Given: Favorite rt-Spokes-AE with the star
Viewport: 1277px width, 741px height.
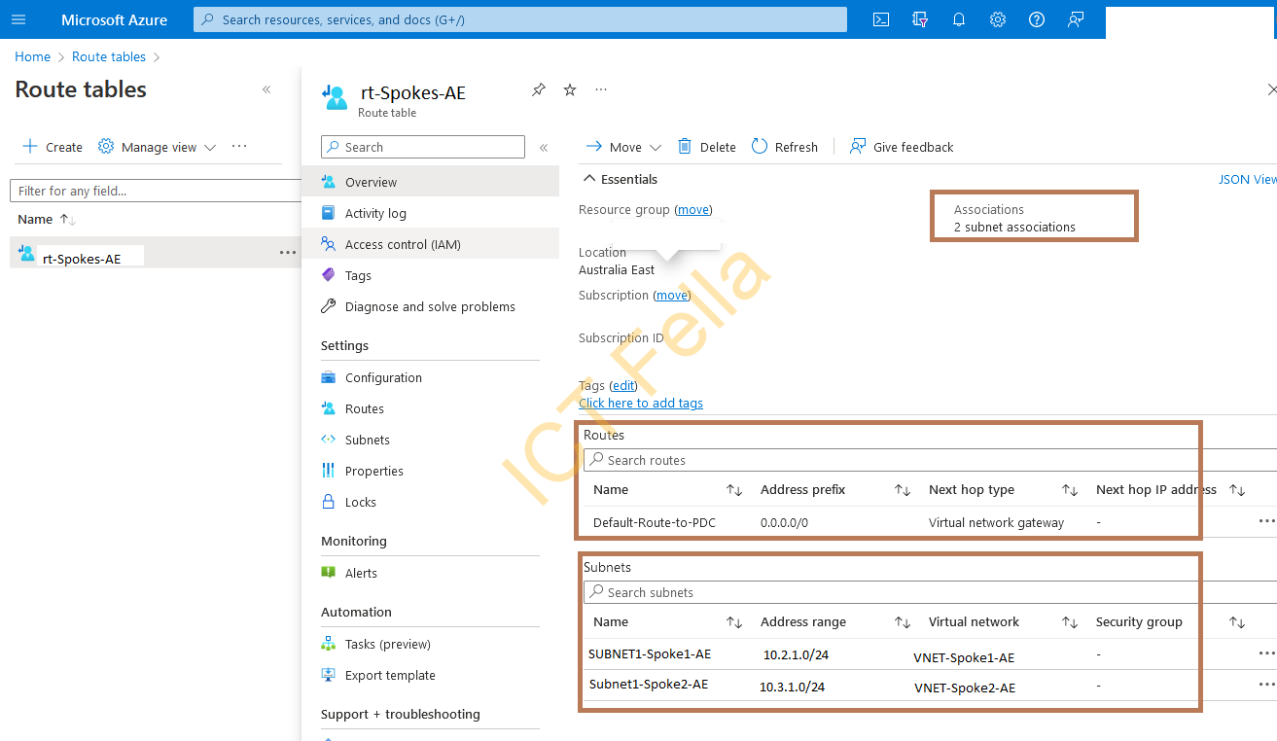Looking at the screenshot, I should (569, 88).
